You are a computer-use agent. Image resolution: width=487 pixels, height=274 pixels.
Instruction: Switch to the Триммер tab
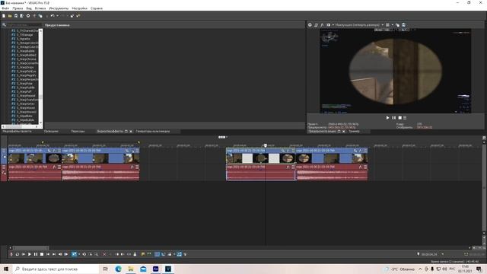(x=354, y=132)
